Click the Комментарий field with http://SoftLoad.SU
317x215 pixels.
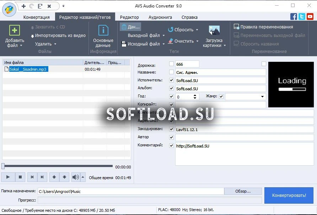245,154
